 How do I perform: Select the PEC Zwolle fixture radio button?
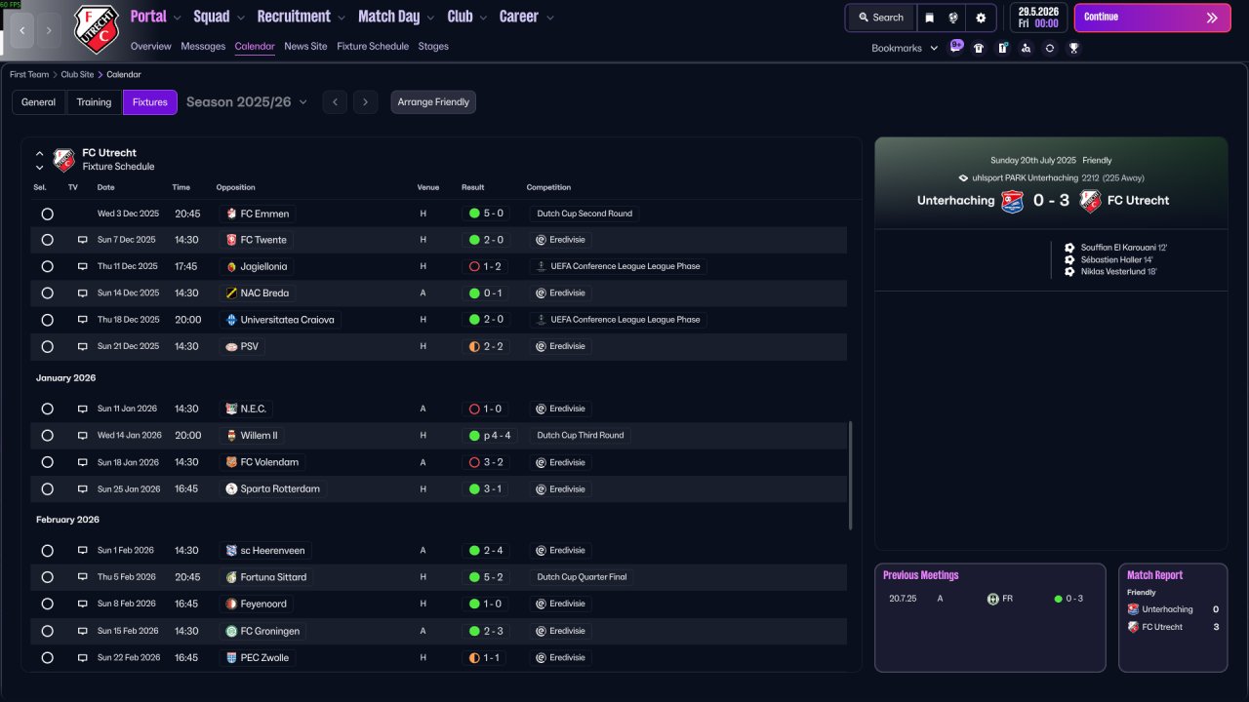47,658
